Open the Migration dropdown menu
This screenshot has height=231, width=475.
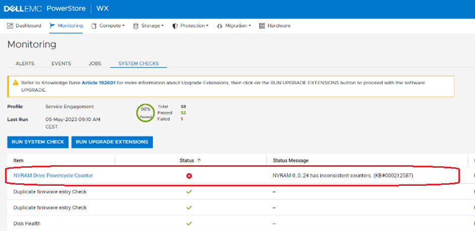point(234,26)
